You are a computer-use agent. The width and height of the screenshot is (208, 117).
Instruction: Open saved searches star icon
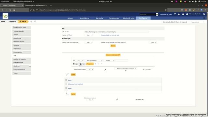tap(179, 14)
